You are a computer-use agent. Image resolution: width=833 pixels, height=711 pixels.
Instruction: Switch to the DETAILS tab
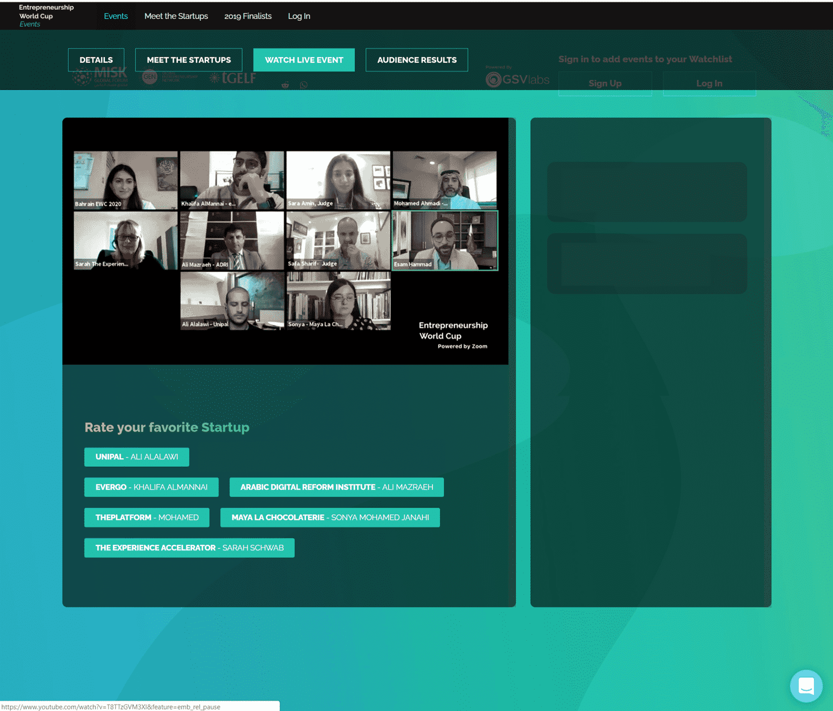point(96,60)
